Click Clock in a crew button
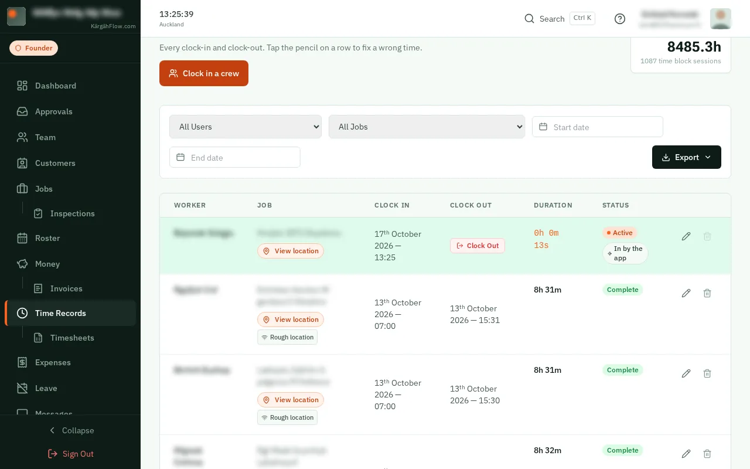The image size is (750, 469). pos(204,73)
